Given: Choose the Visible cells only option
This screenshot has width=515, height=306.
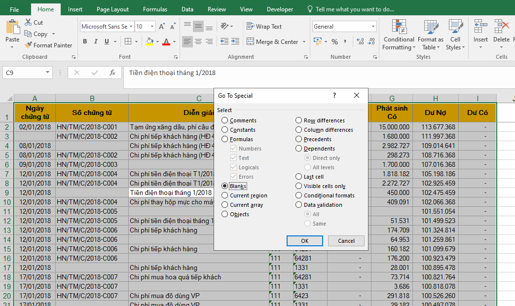Looking at the screenshot, I should [x=299, y=186].
